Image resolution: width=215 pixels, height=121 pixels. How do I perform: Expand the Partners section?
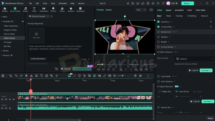click(x=2, y=55)
